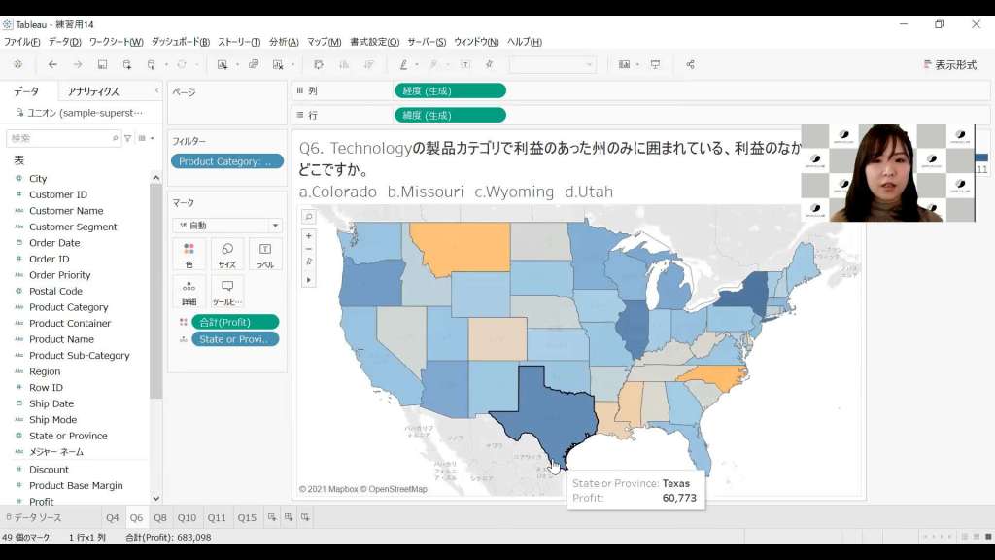Open the Label mark card
This screenshot has height=560, width=995.
(265, 256)
